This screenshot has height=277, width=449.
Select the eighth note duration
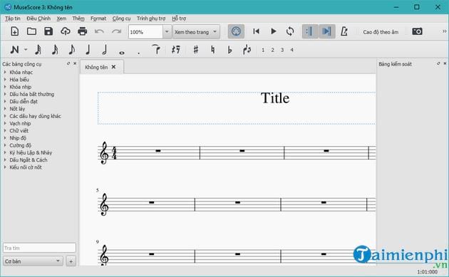coord(71,50)
